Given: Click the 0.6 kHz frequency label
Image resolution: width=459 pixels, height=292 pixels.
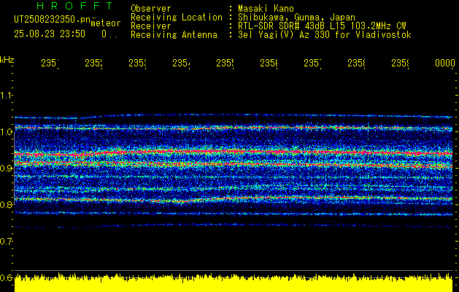Looking at the screenshot, I should (6, 277).
